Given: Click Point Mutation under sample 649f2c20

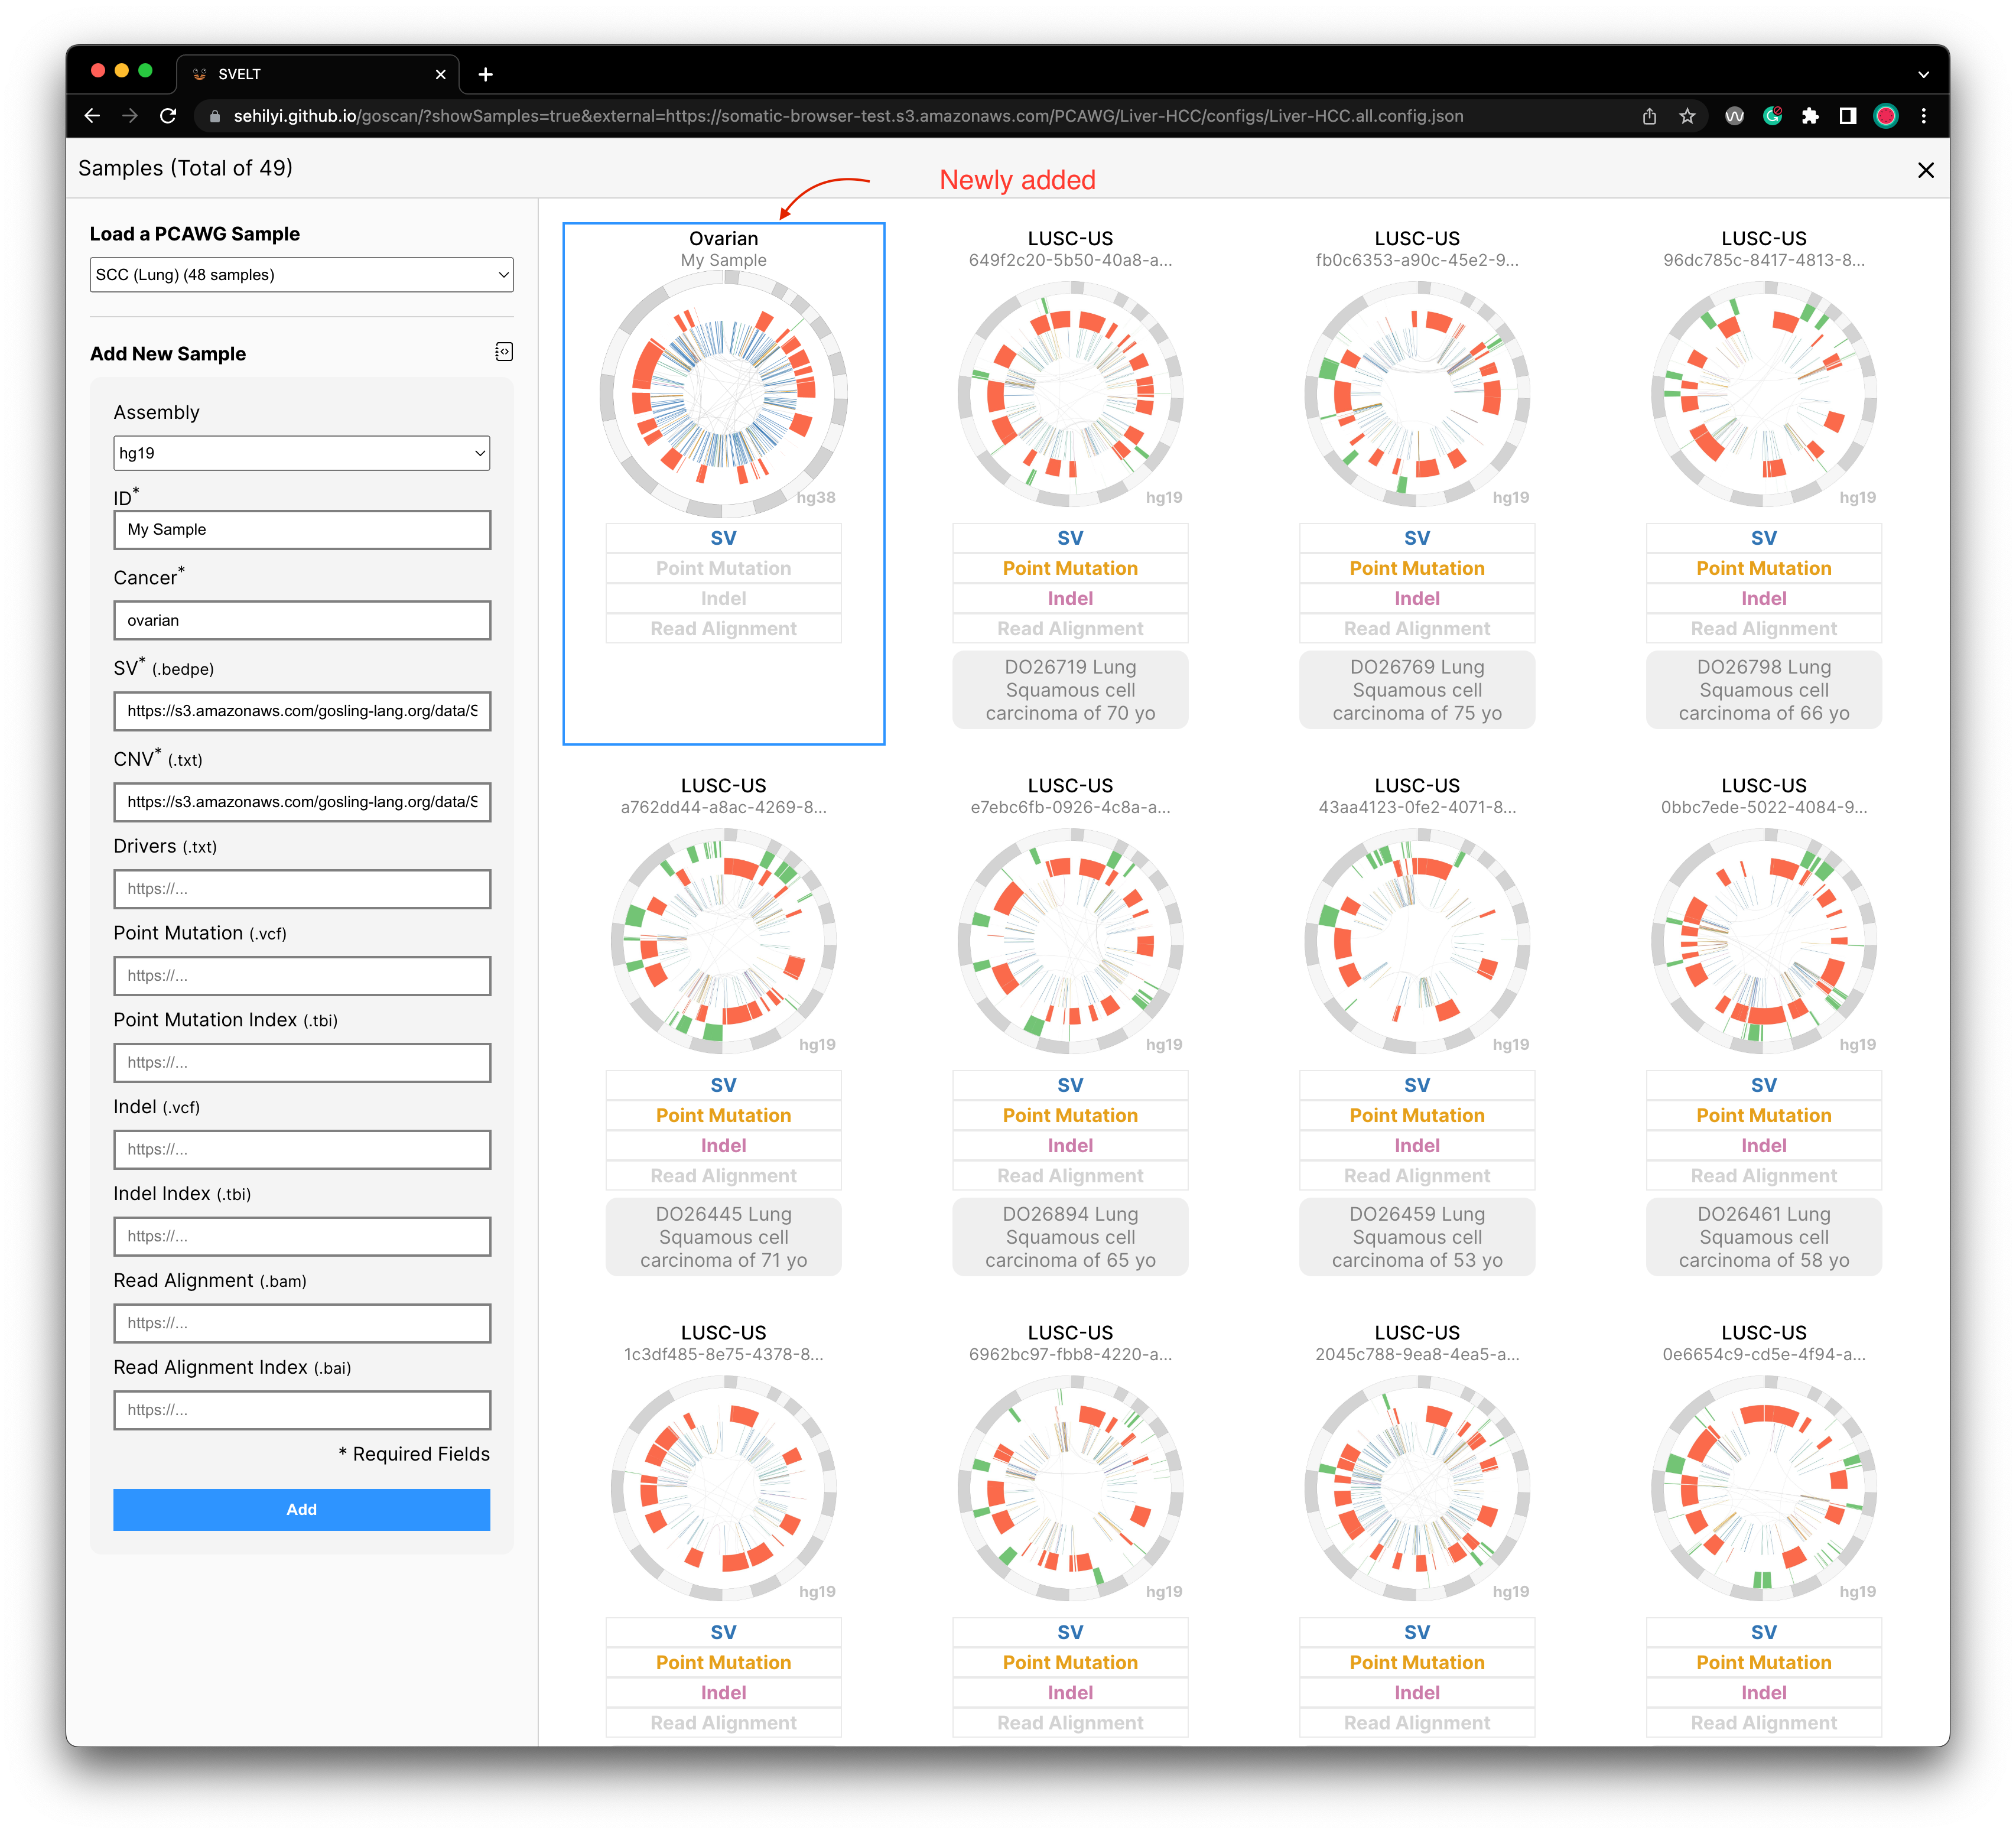Looking at the screenshot, I should coord(1070,568).
